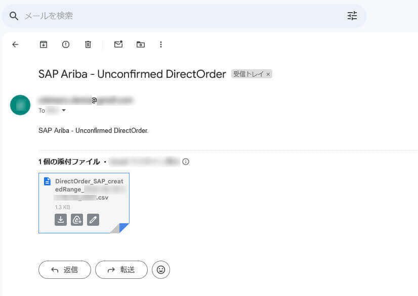This screenshot has height=296, width=418.
Task: Open the DirectOrder_SAP_createdRange csv attachment
Action: coord(84,203)
